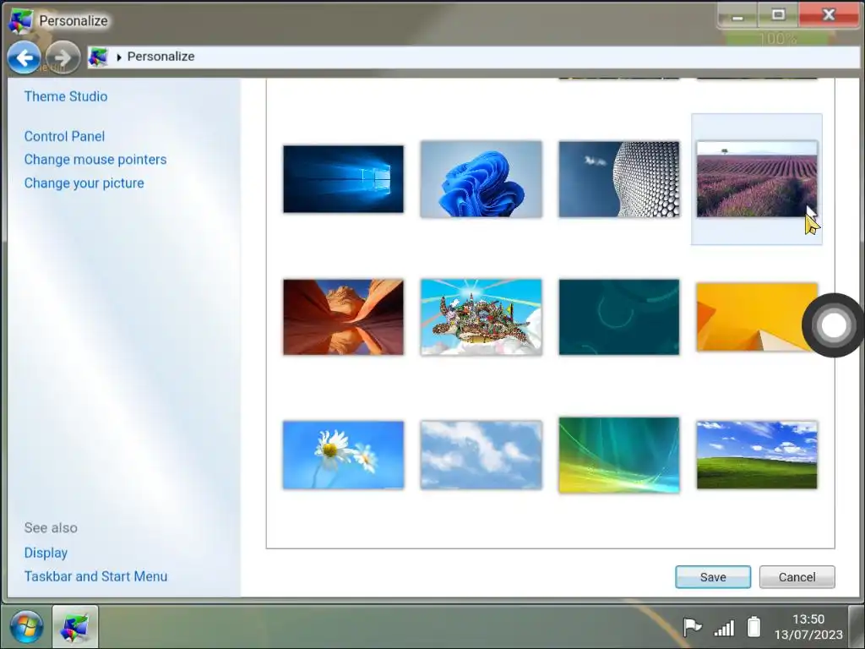The image size is (865, 649).
Task: Maximize the Personalize window
Action: (778, 15)
